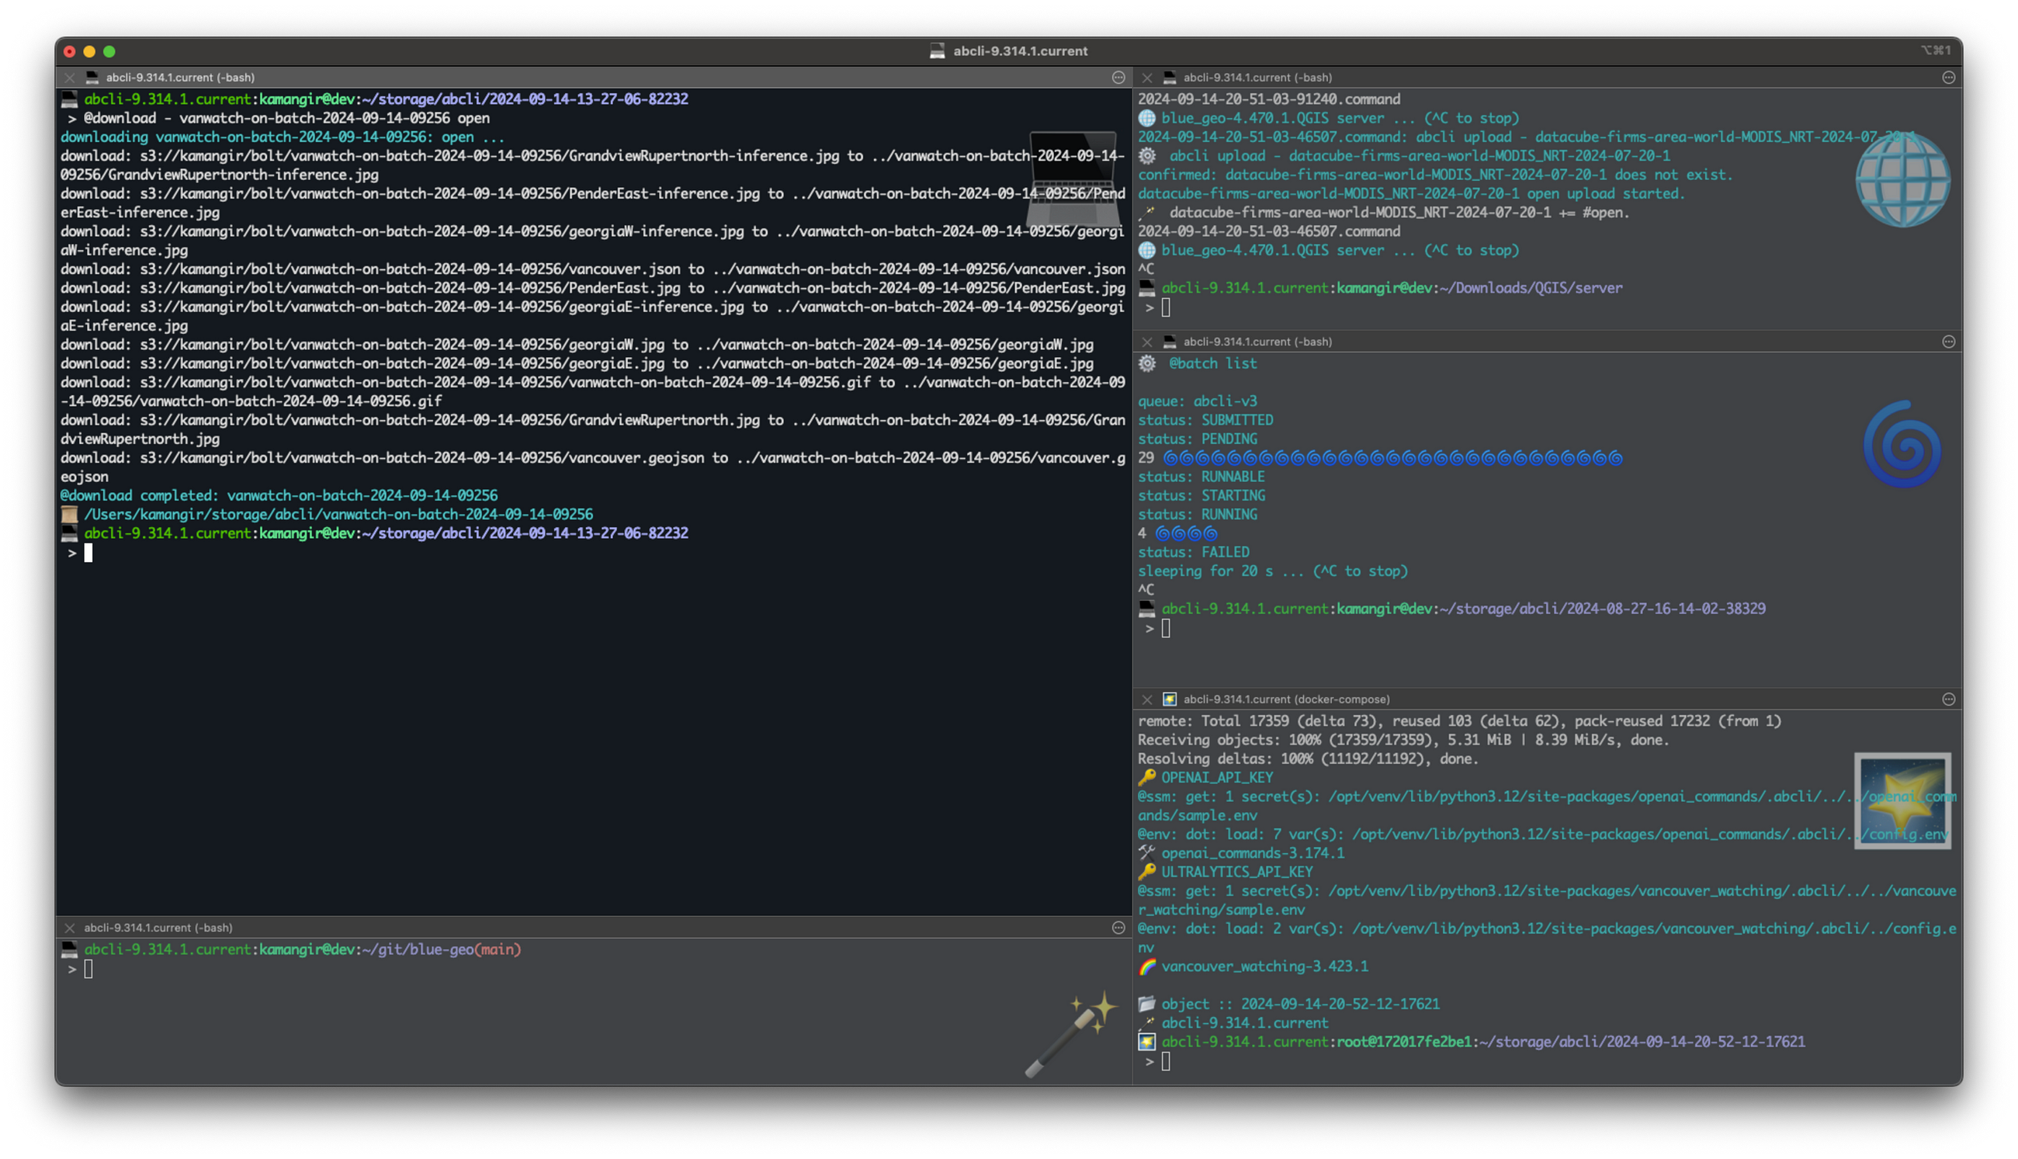Image resolution: width=2018 pixels, height=1159 pixels.
Task: Click the star icon at the root@172017fe2be1 prompt
Action: point(1146,1041)
